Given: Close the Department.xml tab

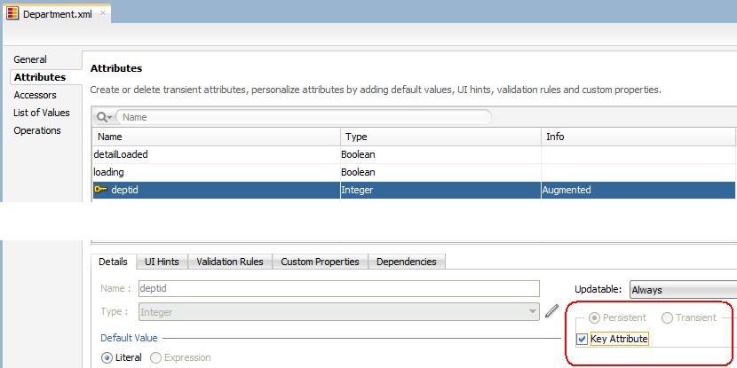Looking at the screenshot, I should coord(103,13).
